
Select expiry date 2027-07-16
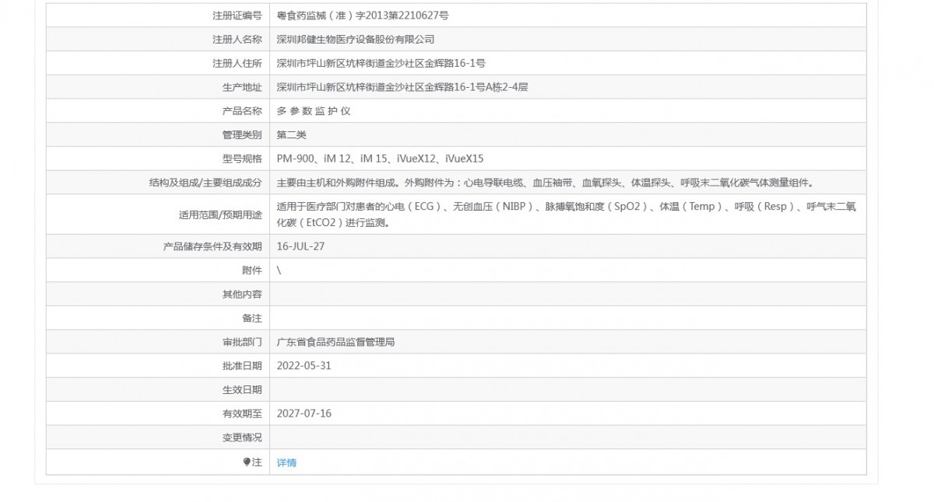[304, 413]
